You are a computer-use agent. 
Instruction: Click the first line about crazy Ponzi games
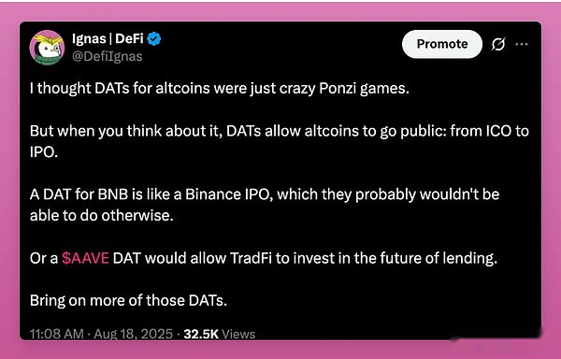pos(220,88)
